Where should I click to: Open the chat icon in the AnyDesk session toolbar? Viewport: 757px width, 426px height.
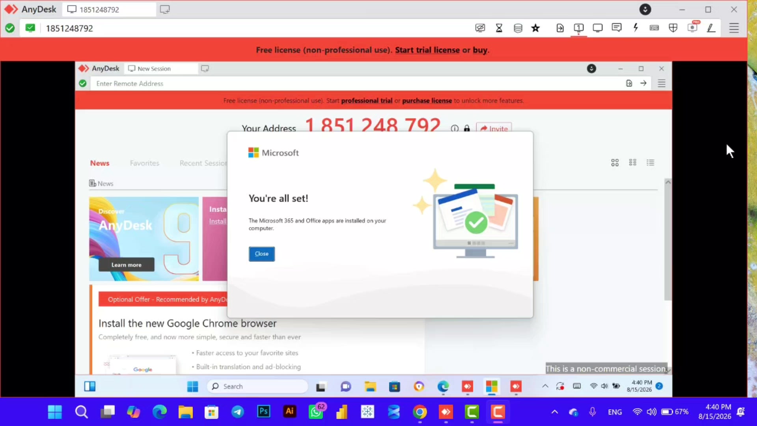point(617,28)
